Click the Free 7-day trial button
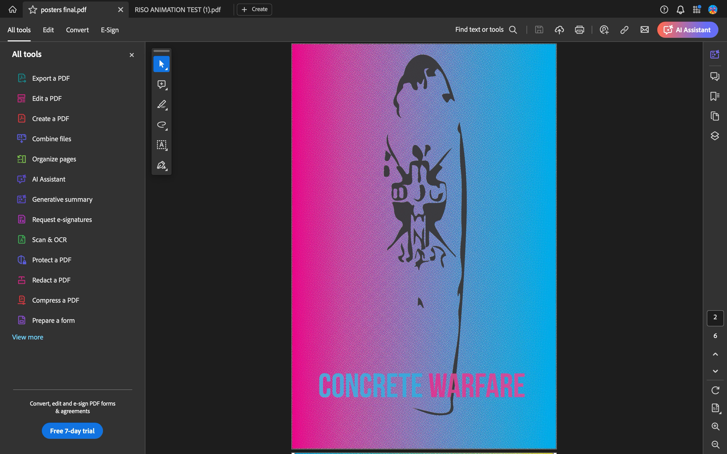Screen dimensions: 727x454 [x=72, y=431]
